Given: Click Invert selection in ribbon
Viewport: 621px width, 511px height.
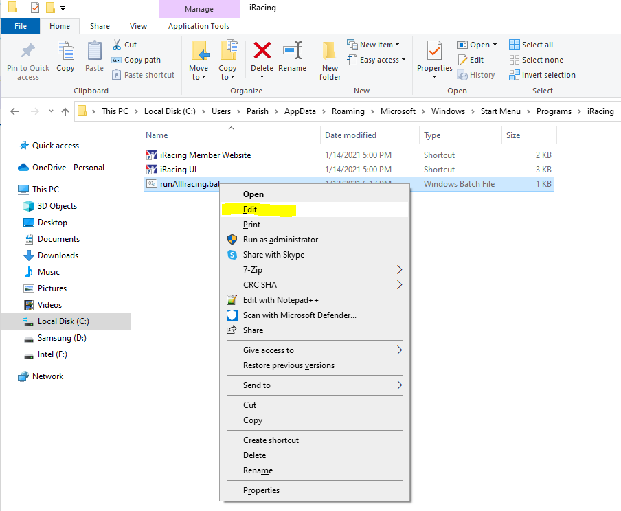Looking at the screenshot, I should [x=542, y=75].
